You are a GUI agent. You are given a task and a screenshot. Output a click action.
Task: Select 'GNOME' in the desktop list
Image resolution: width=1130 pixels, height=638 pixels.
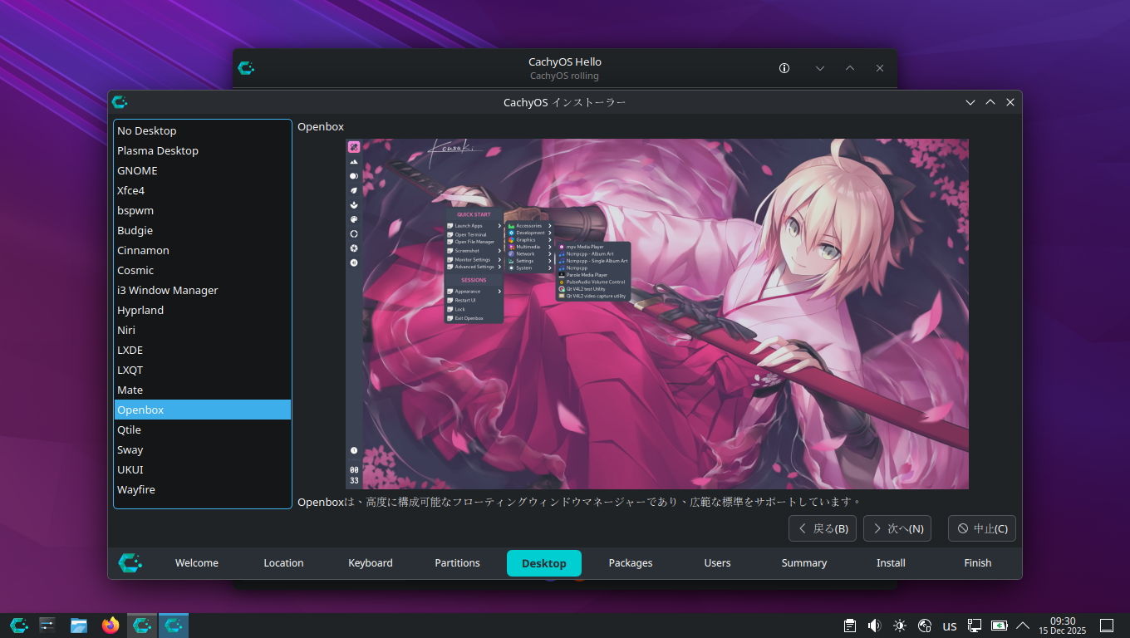[x=203, y=170]
